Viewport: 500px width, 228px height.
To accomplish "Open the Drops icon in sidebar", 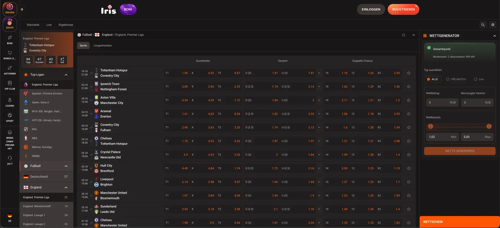I will pyautogui.click(x=10, y=24).
